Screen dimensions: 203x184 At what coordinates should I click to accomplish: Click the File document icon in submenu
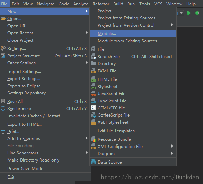pyautogui.click(x=93, y=49)
